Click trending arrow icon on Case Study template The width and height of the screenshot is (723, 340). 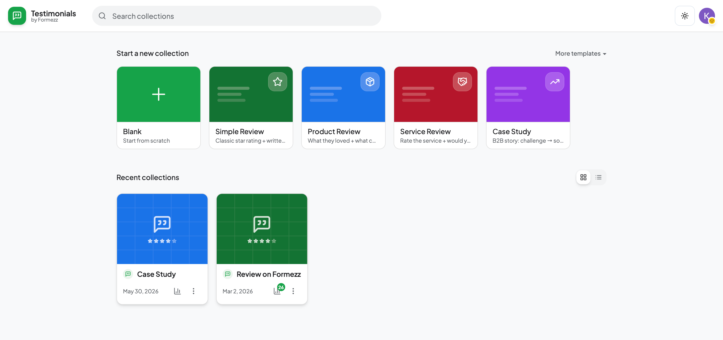click(554, 82)
